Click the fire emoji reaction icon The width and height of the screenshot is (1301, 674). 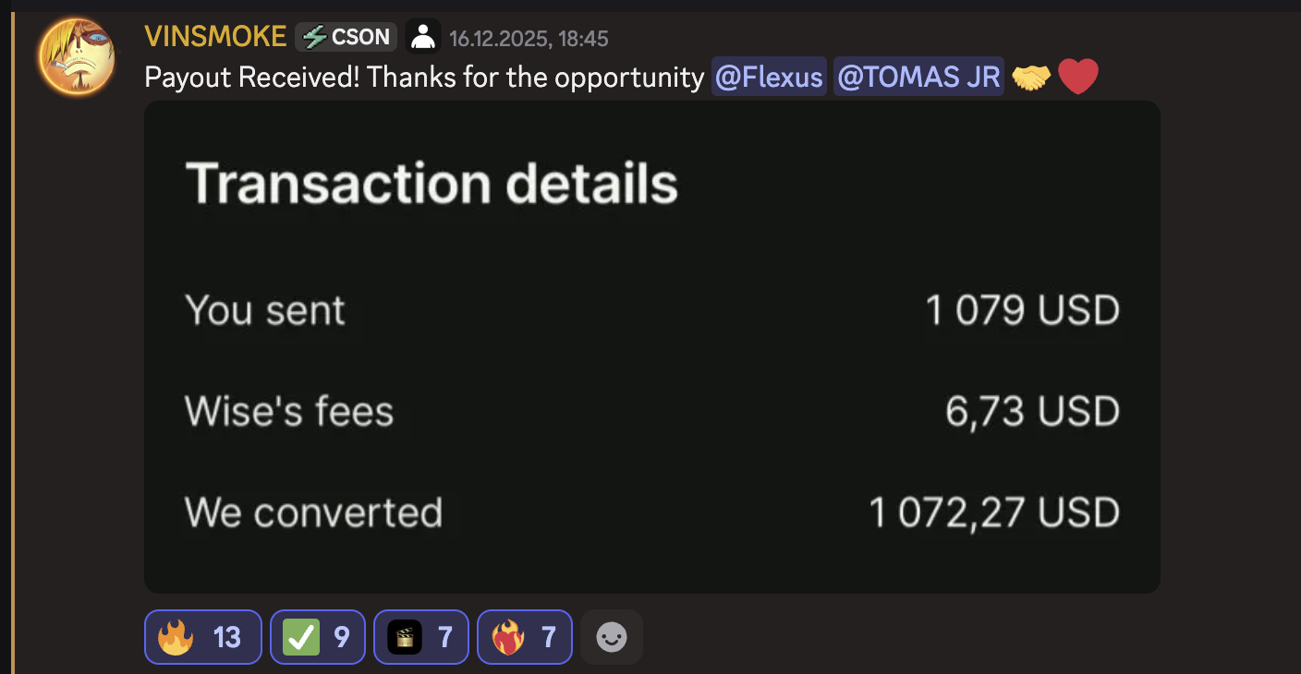pyautogui.click(x=176, y=636)
